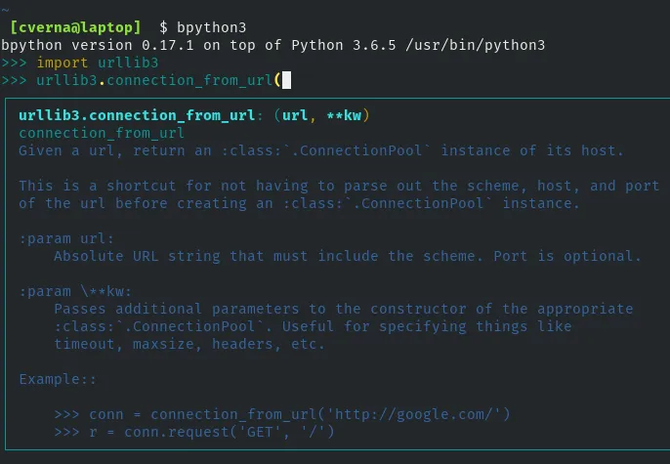670x464 pixels.
Task: Click the url argument in the signature
Action: coord(294,116)
